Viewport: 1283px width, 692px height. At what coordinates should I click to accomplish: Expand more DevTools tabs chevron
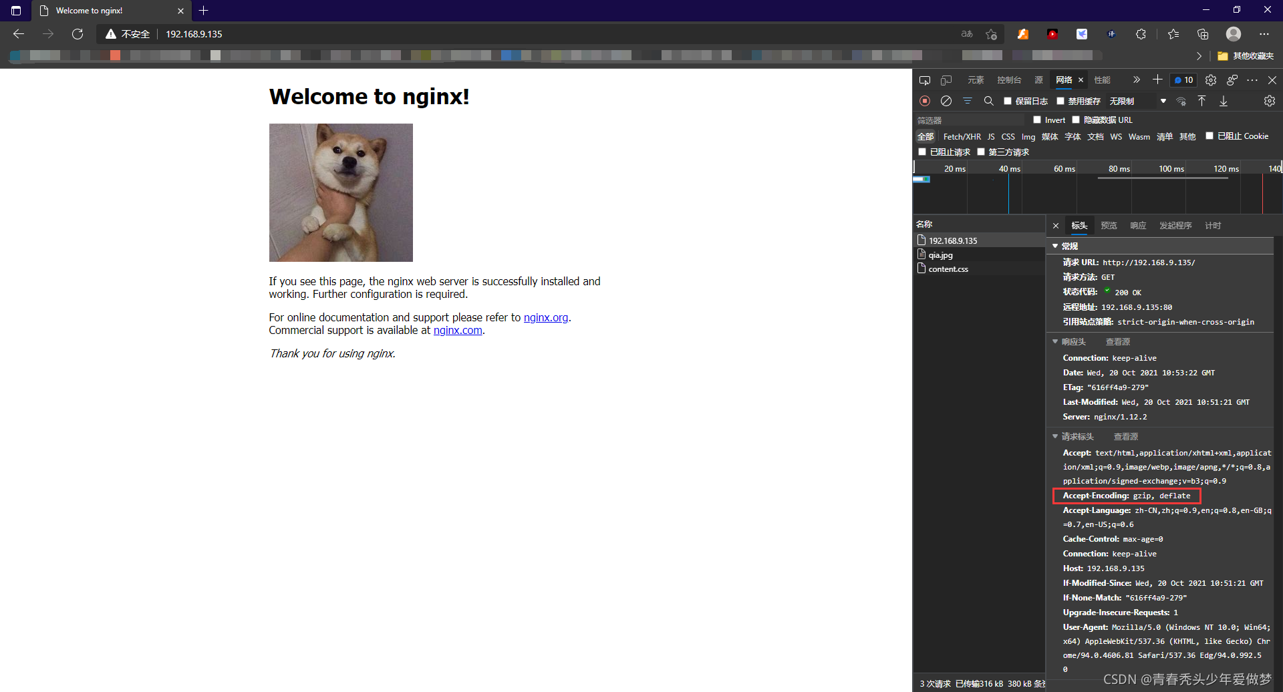(x=1136, y=80)
